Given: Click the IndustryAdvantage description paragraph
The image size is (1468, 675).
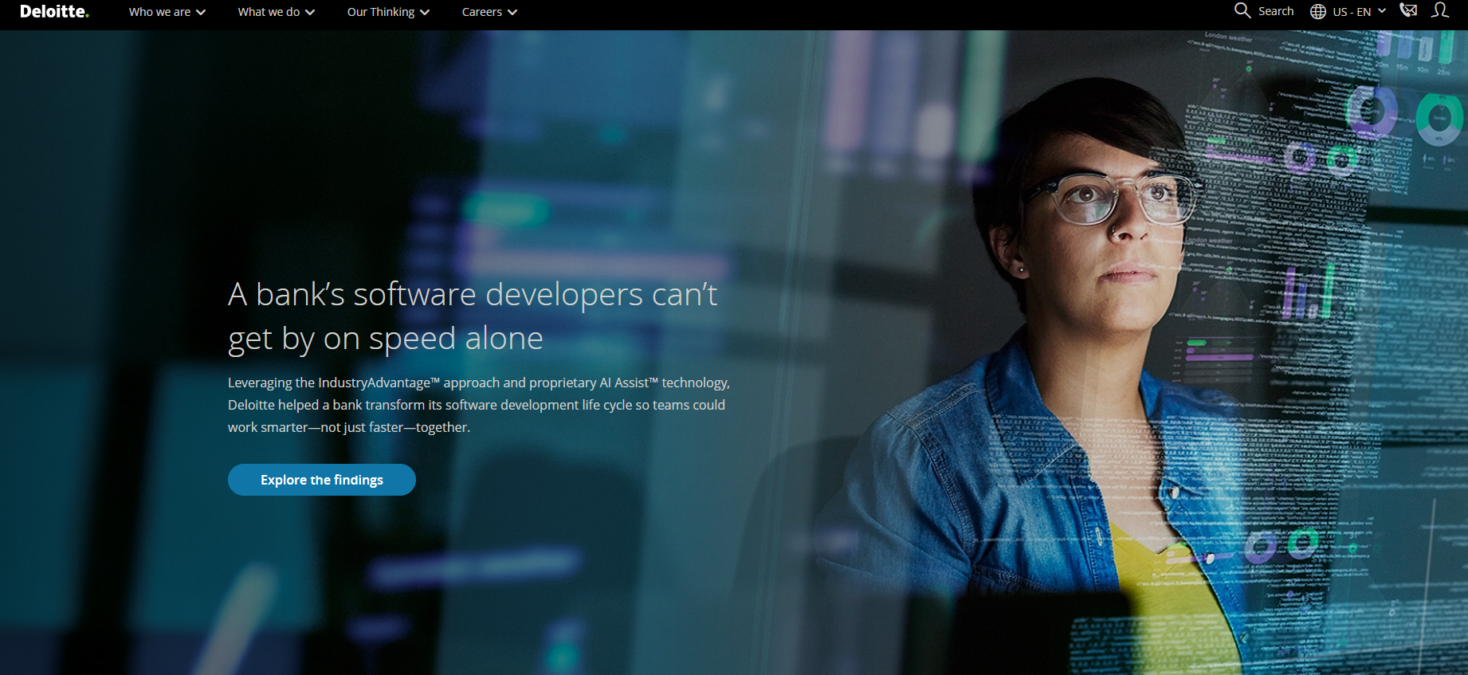Looking at the screenshot, I should coord(478,405).
